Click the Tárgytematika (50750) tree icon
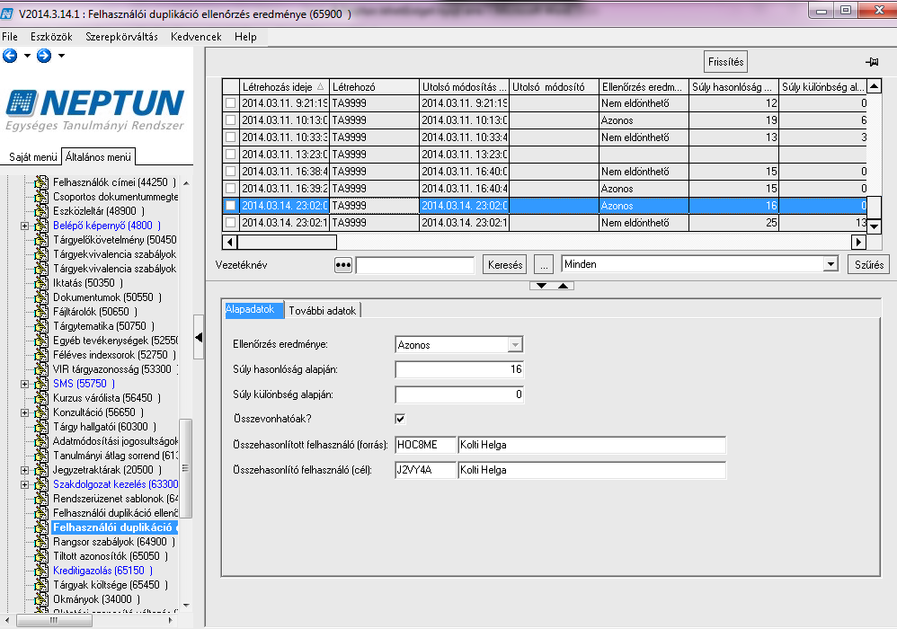This screenshot has height=629, width=897. click(41, 326)
